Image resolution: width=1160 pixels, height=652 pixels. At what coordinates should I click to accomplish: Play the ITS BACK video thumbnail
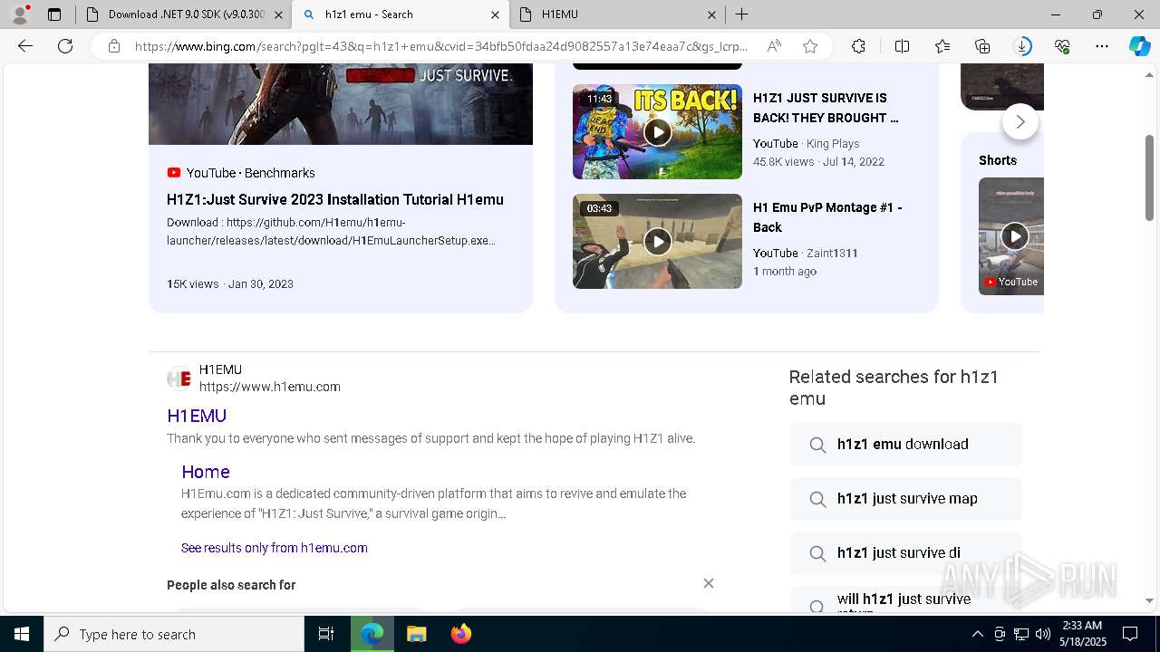point(657,132)
